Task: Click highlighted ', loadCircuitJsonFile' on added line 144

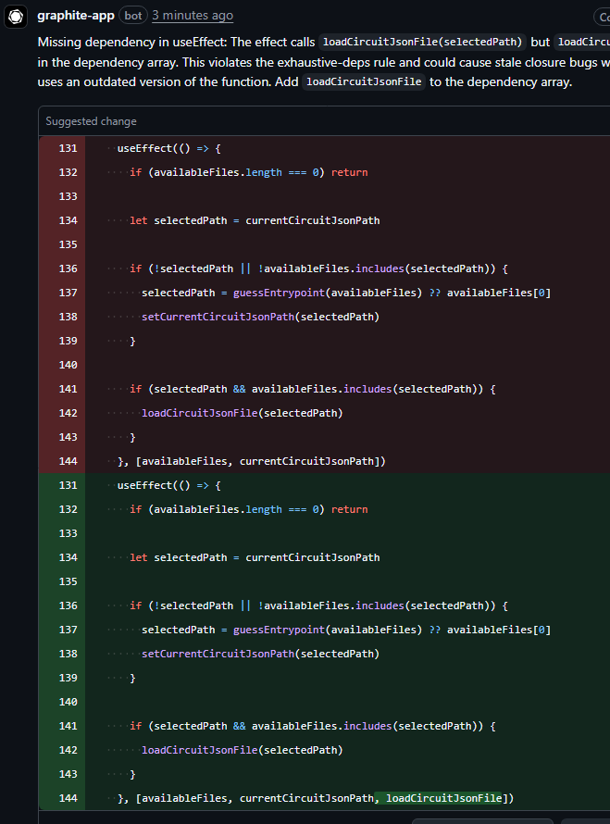Action: [x=438, y=798]
